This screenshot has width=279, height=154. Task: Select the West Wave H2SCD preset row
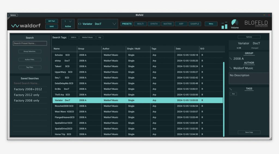pyautogui.click(x=138, y=112)
